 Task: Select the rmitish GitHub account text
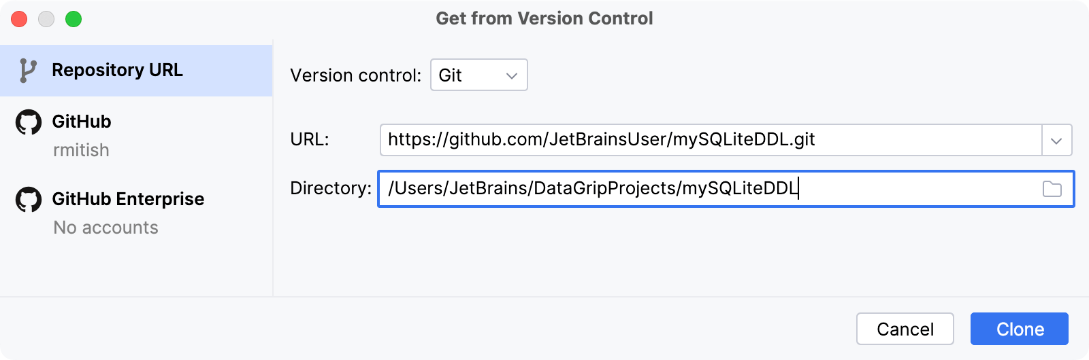click(81, 150)
